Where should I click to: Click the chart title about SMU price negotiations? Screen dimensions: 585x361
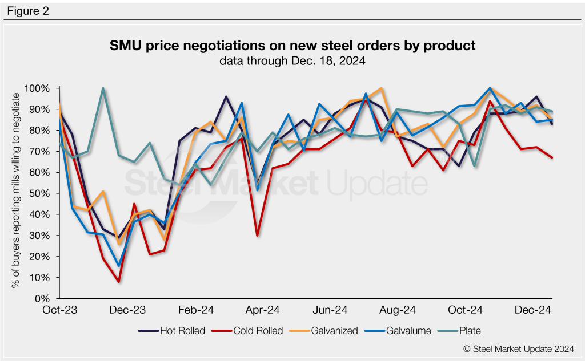point(292,46)
